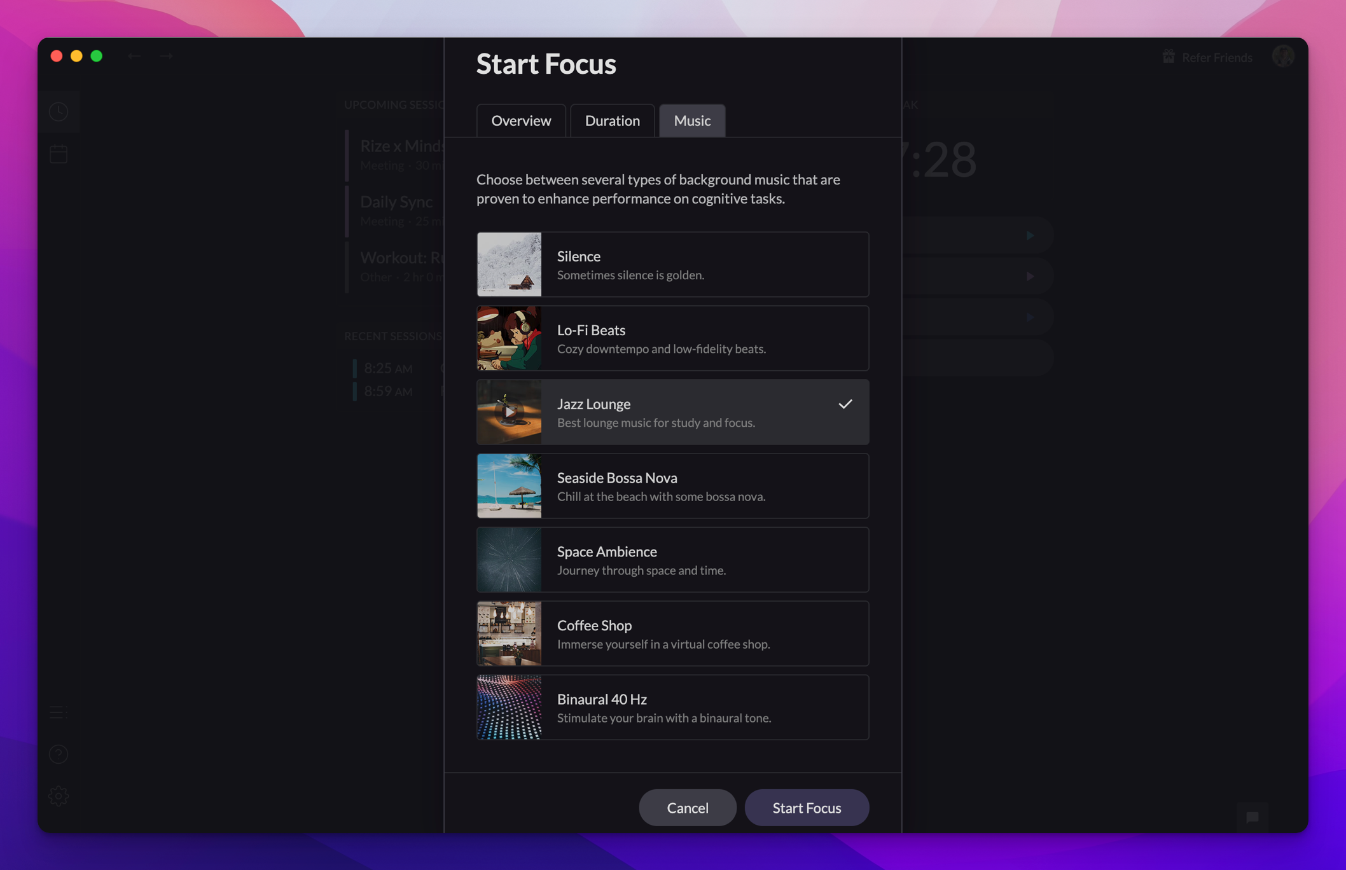
Task: Click the Coffee Shop interior thumbnail
Action: (510, 633)
